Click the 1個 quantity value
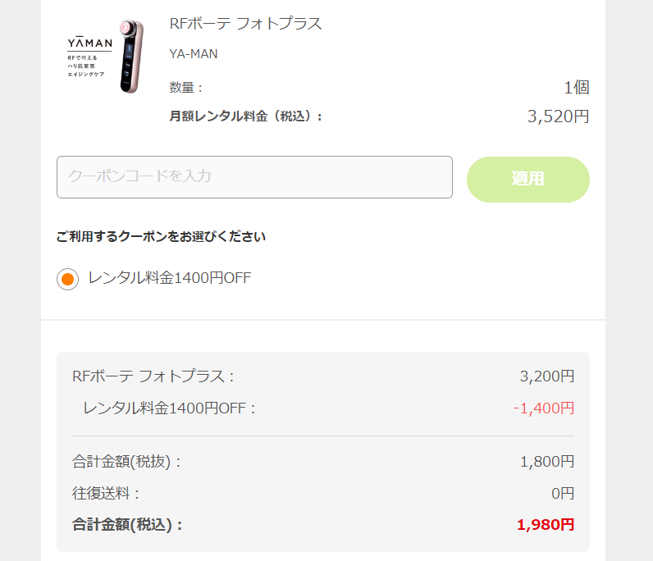 [x=576, y=88]
